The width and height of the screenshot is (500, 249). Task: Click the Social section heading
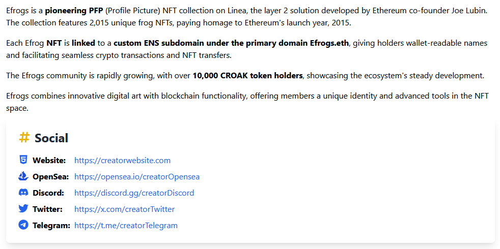point(51,138)
